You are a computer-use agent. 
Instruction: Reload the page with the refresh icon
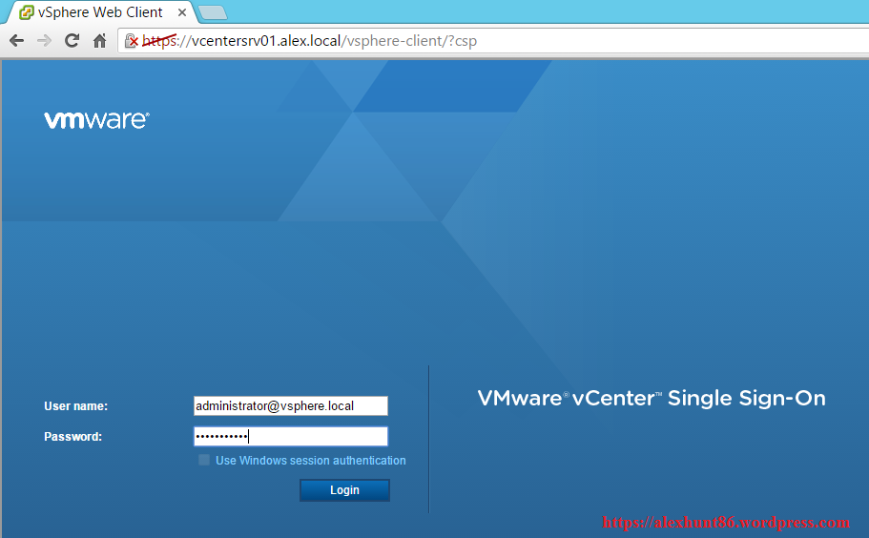(x=72, y=40)
